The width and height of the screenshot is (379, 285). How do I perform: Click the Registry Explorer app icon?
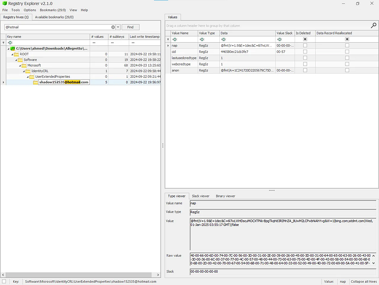(x=4, y=3)
